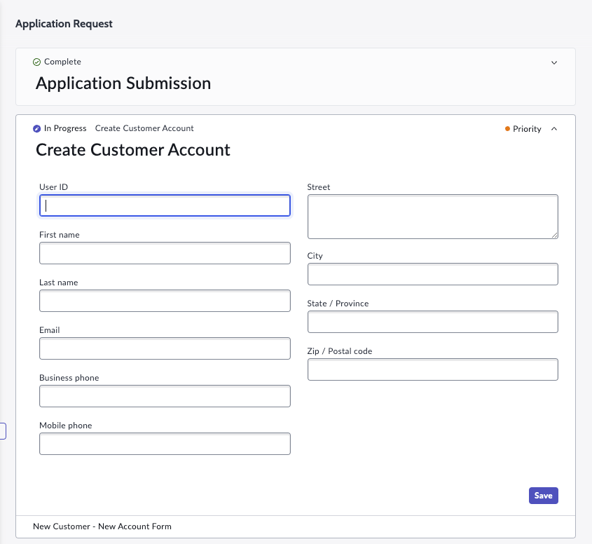
Task: Click the In Progress status text
Action: pos(65,128)
